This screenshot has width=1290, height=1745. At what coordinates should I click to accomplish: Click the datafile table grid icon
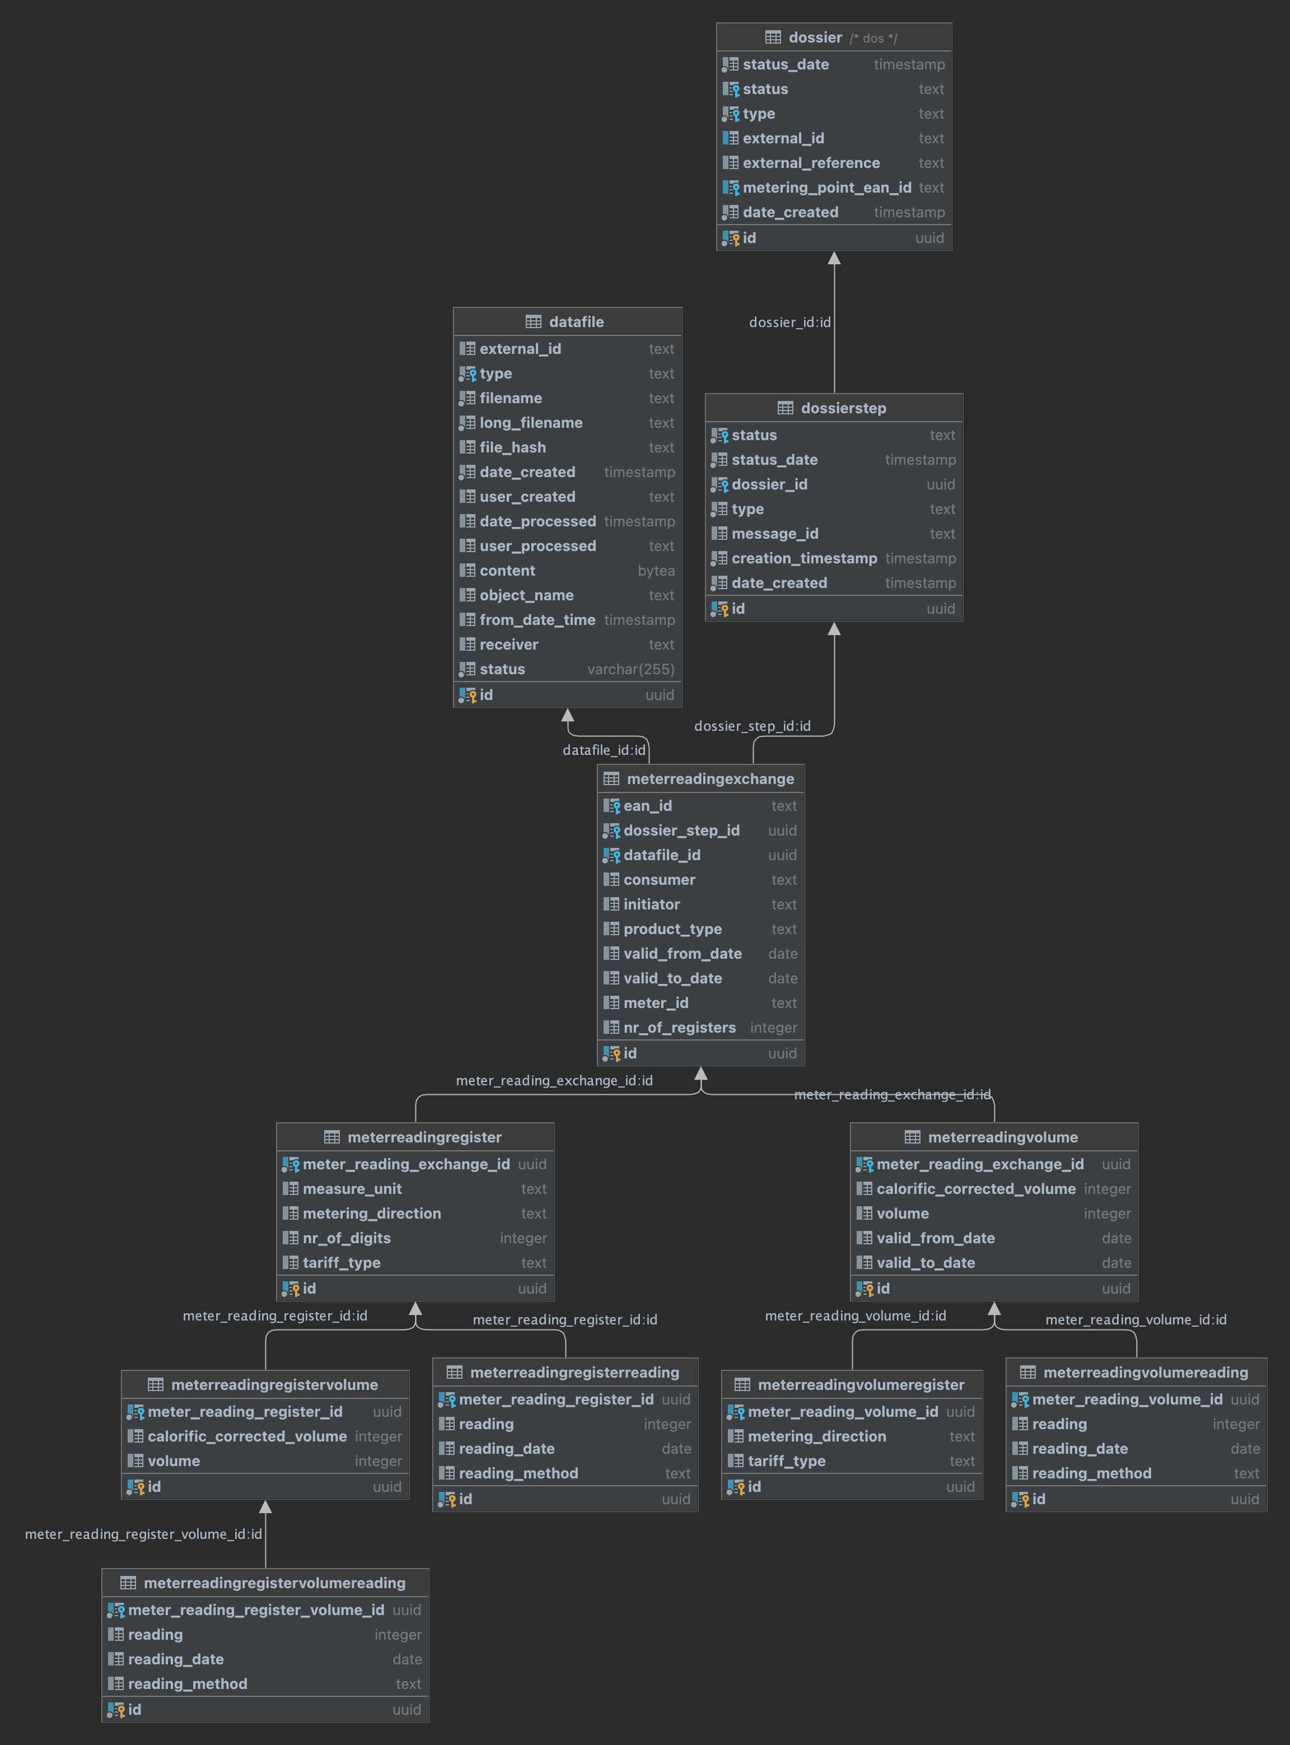pyautogui.click(x=534, y=322)
